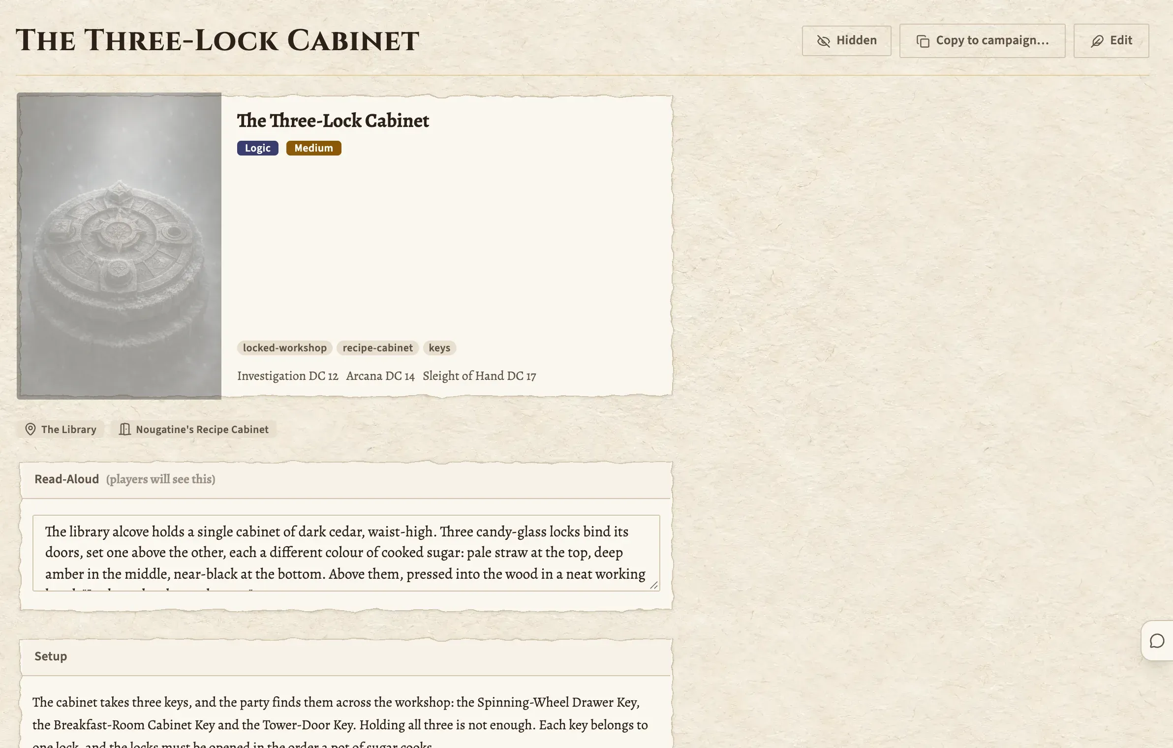Open the chat bubble icon
The height and width of the screenshot is (748, 1173).
coord(1157,641)
